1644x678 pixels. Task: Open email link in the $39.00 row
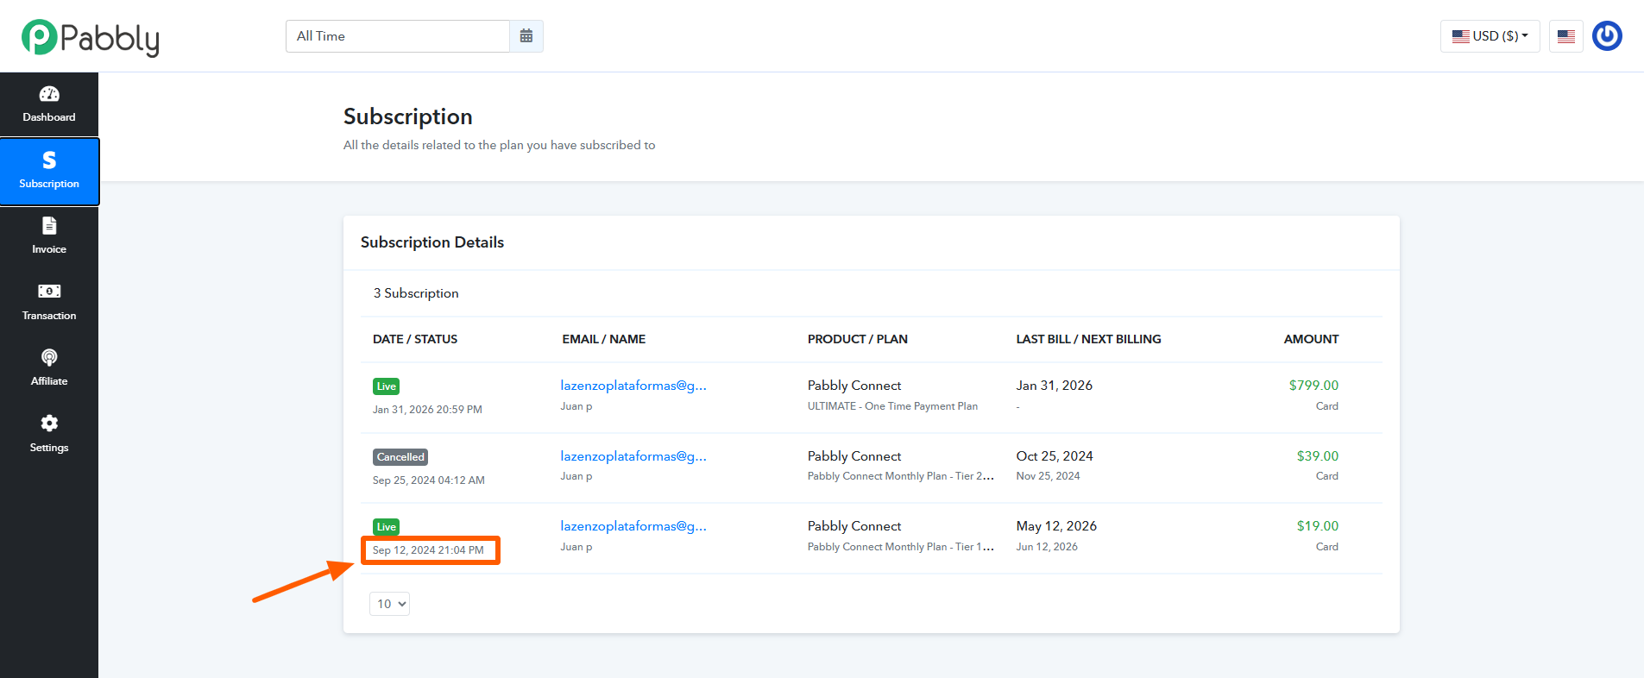[633, 456]
